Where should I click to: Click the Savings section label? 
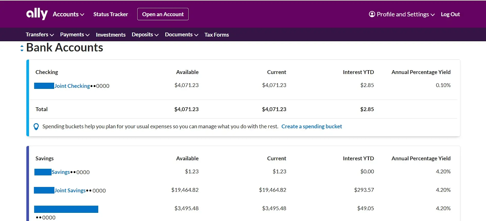[x=44, y=158]
